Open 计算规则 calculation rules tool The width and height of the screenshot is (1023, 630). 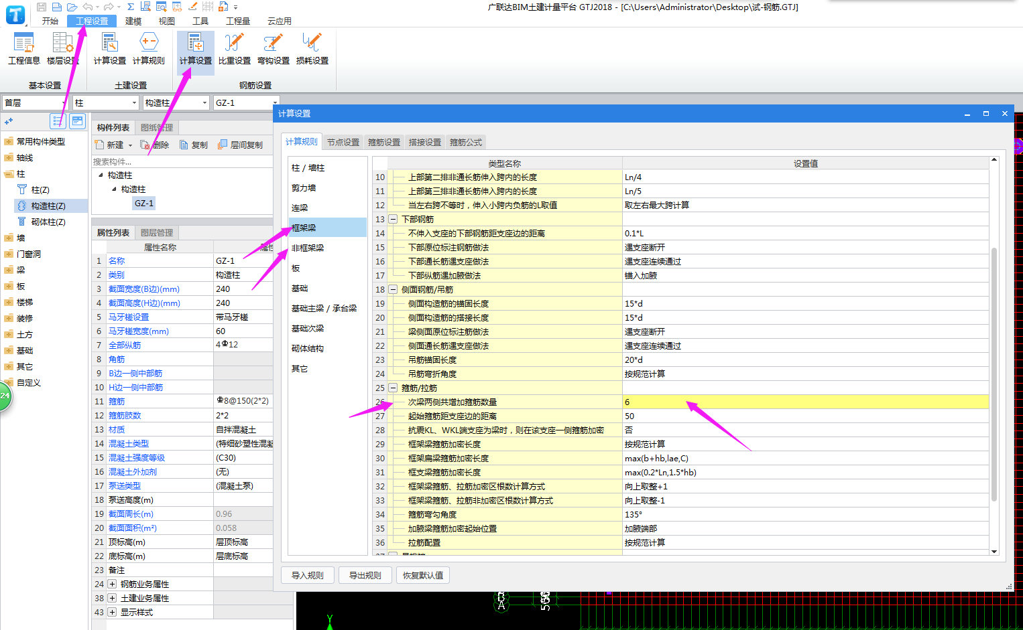tap(148, 49)
